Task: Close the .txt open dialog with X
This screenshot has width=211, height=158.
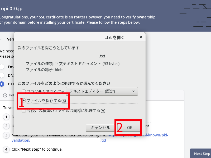Action: 141,37
